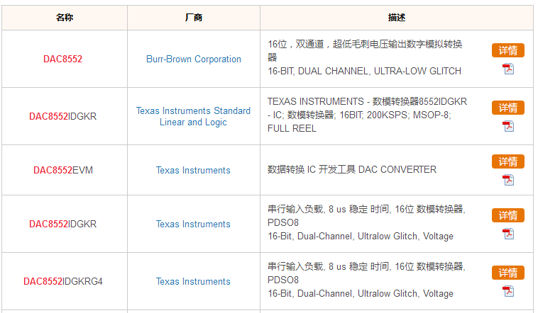Click 详情 button for DAC8552EVM
Viewport: 538px width, 313px height.
507,161
